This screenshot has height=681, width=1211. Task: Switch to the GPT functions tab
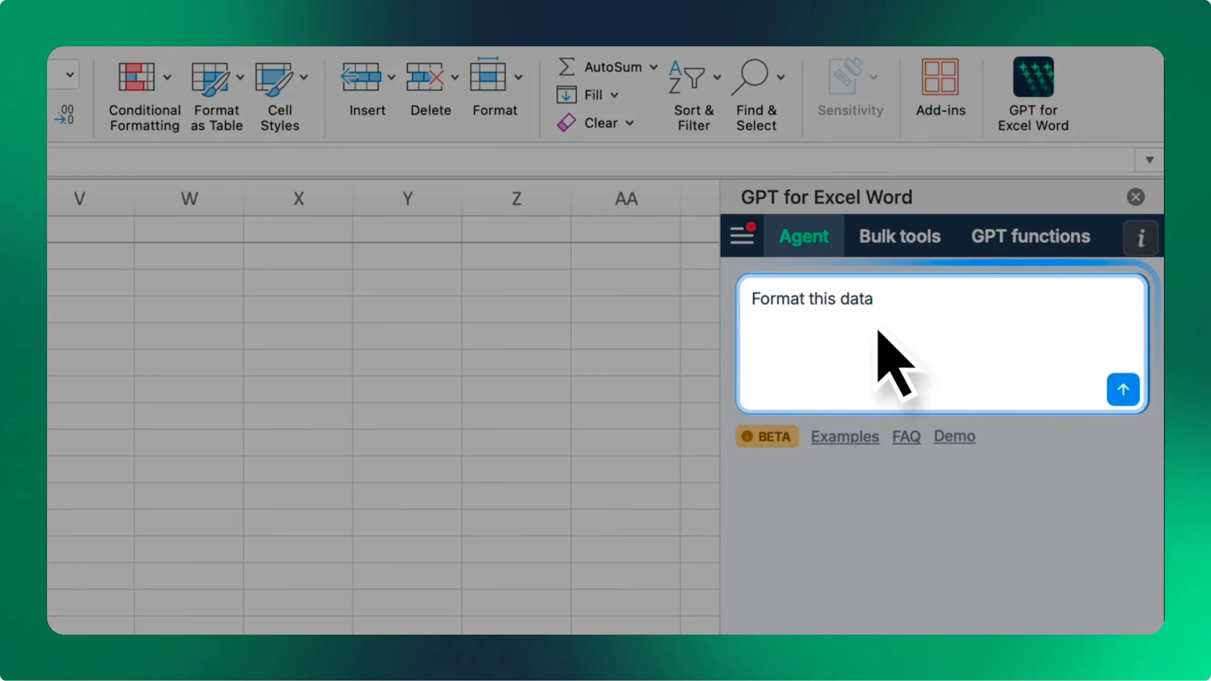point(1030,236)
